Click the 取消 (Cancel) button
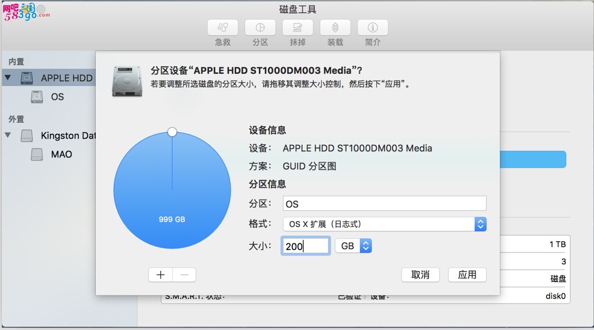Image resolution: width=594 pixels, height=330 pixels. pyautogui.click(x=420, y=275)
